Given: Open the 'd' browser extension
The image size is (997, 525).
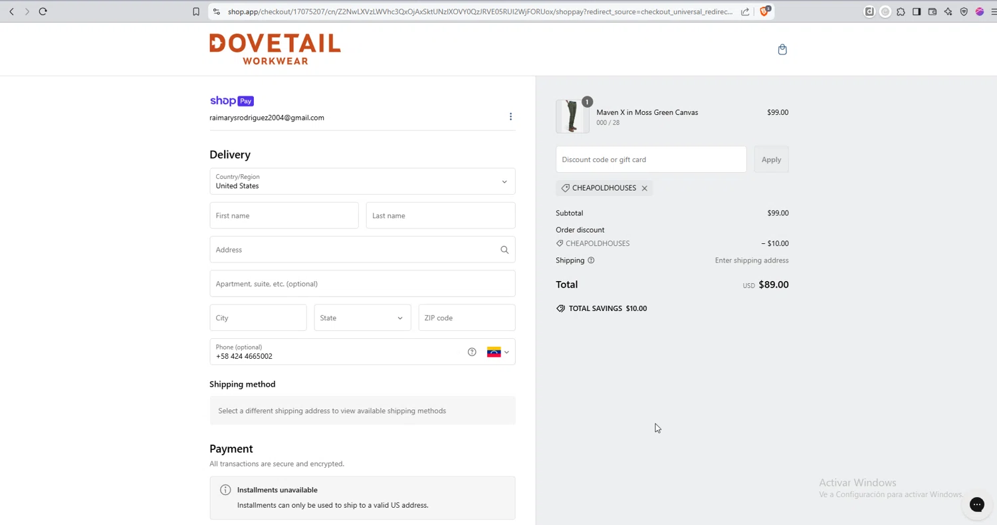Looking at the screenshot, I should click(869, 11).
